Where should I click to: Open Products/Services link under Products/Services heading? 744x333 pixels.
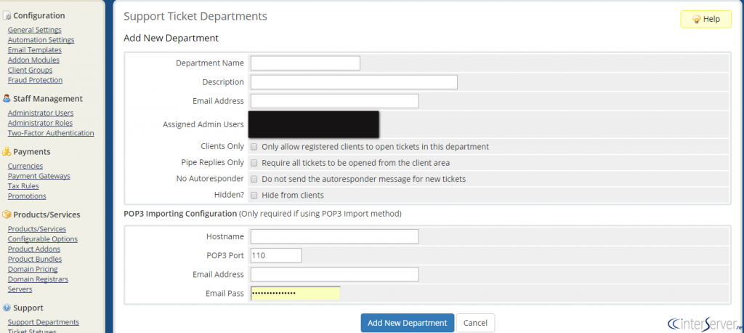(x=37, y=229)
